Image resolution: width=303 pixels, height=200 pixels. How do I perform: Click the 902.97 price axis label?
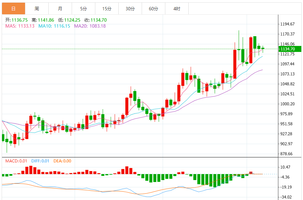(286, 144)
